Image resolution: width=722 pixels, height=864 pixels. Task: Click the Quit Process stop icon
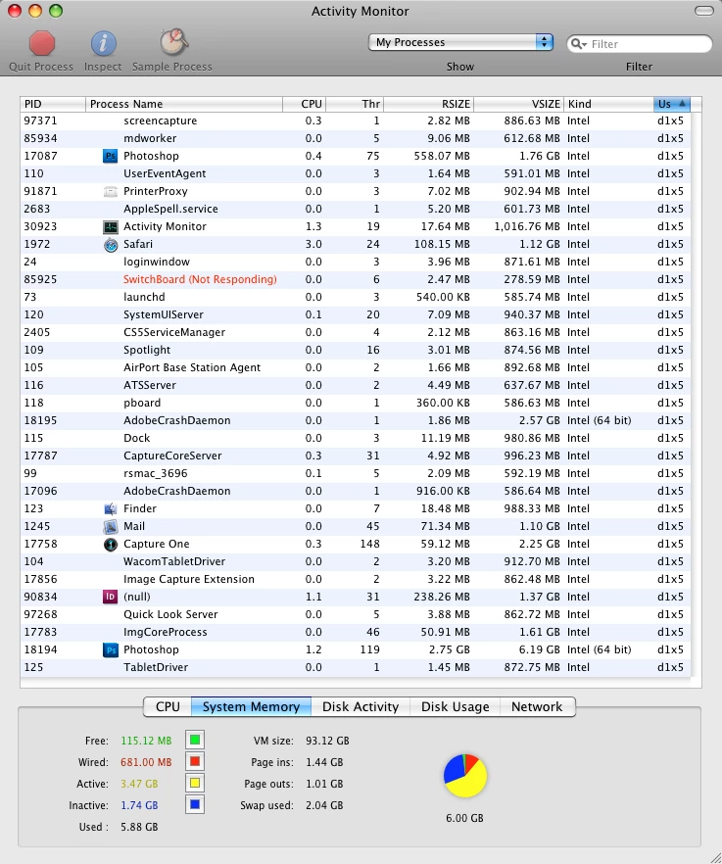point(42,43)
